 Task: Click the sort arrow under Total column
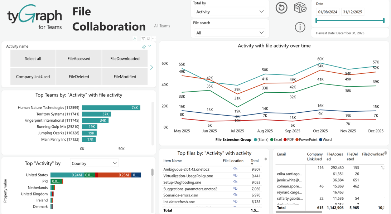click(252, 164)
